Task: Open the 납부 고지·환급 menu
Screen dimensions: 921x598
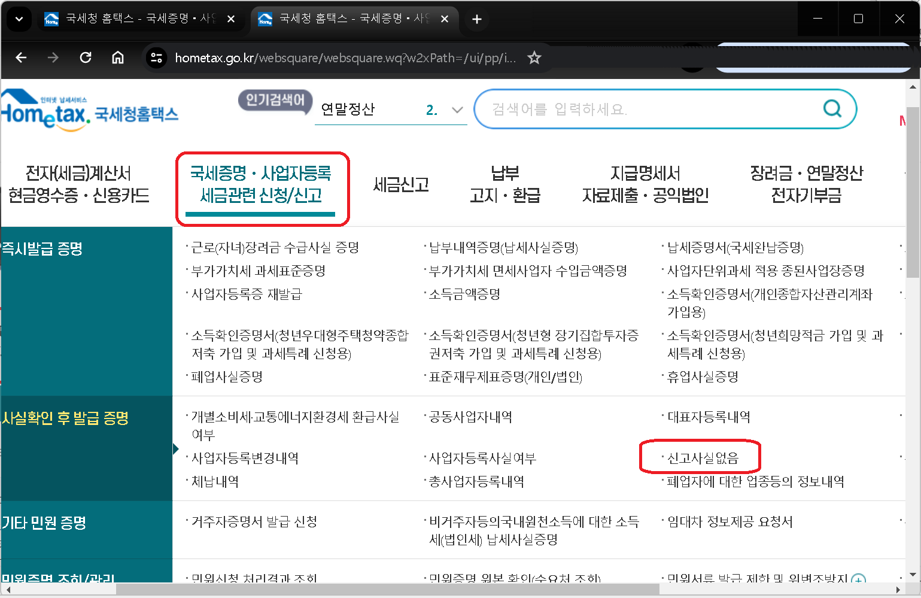Action: 505,184
